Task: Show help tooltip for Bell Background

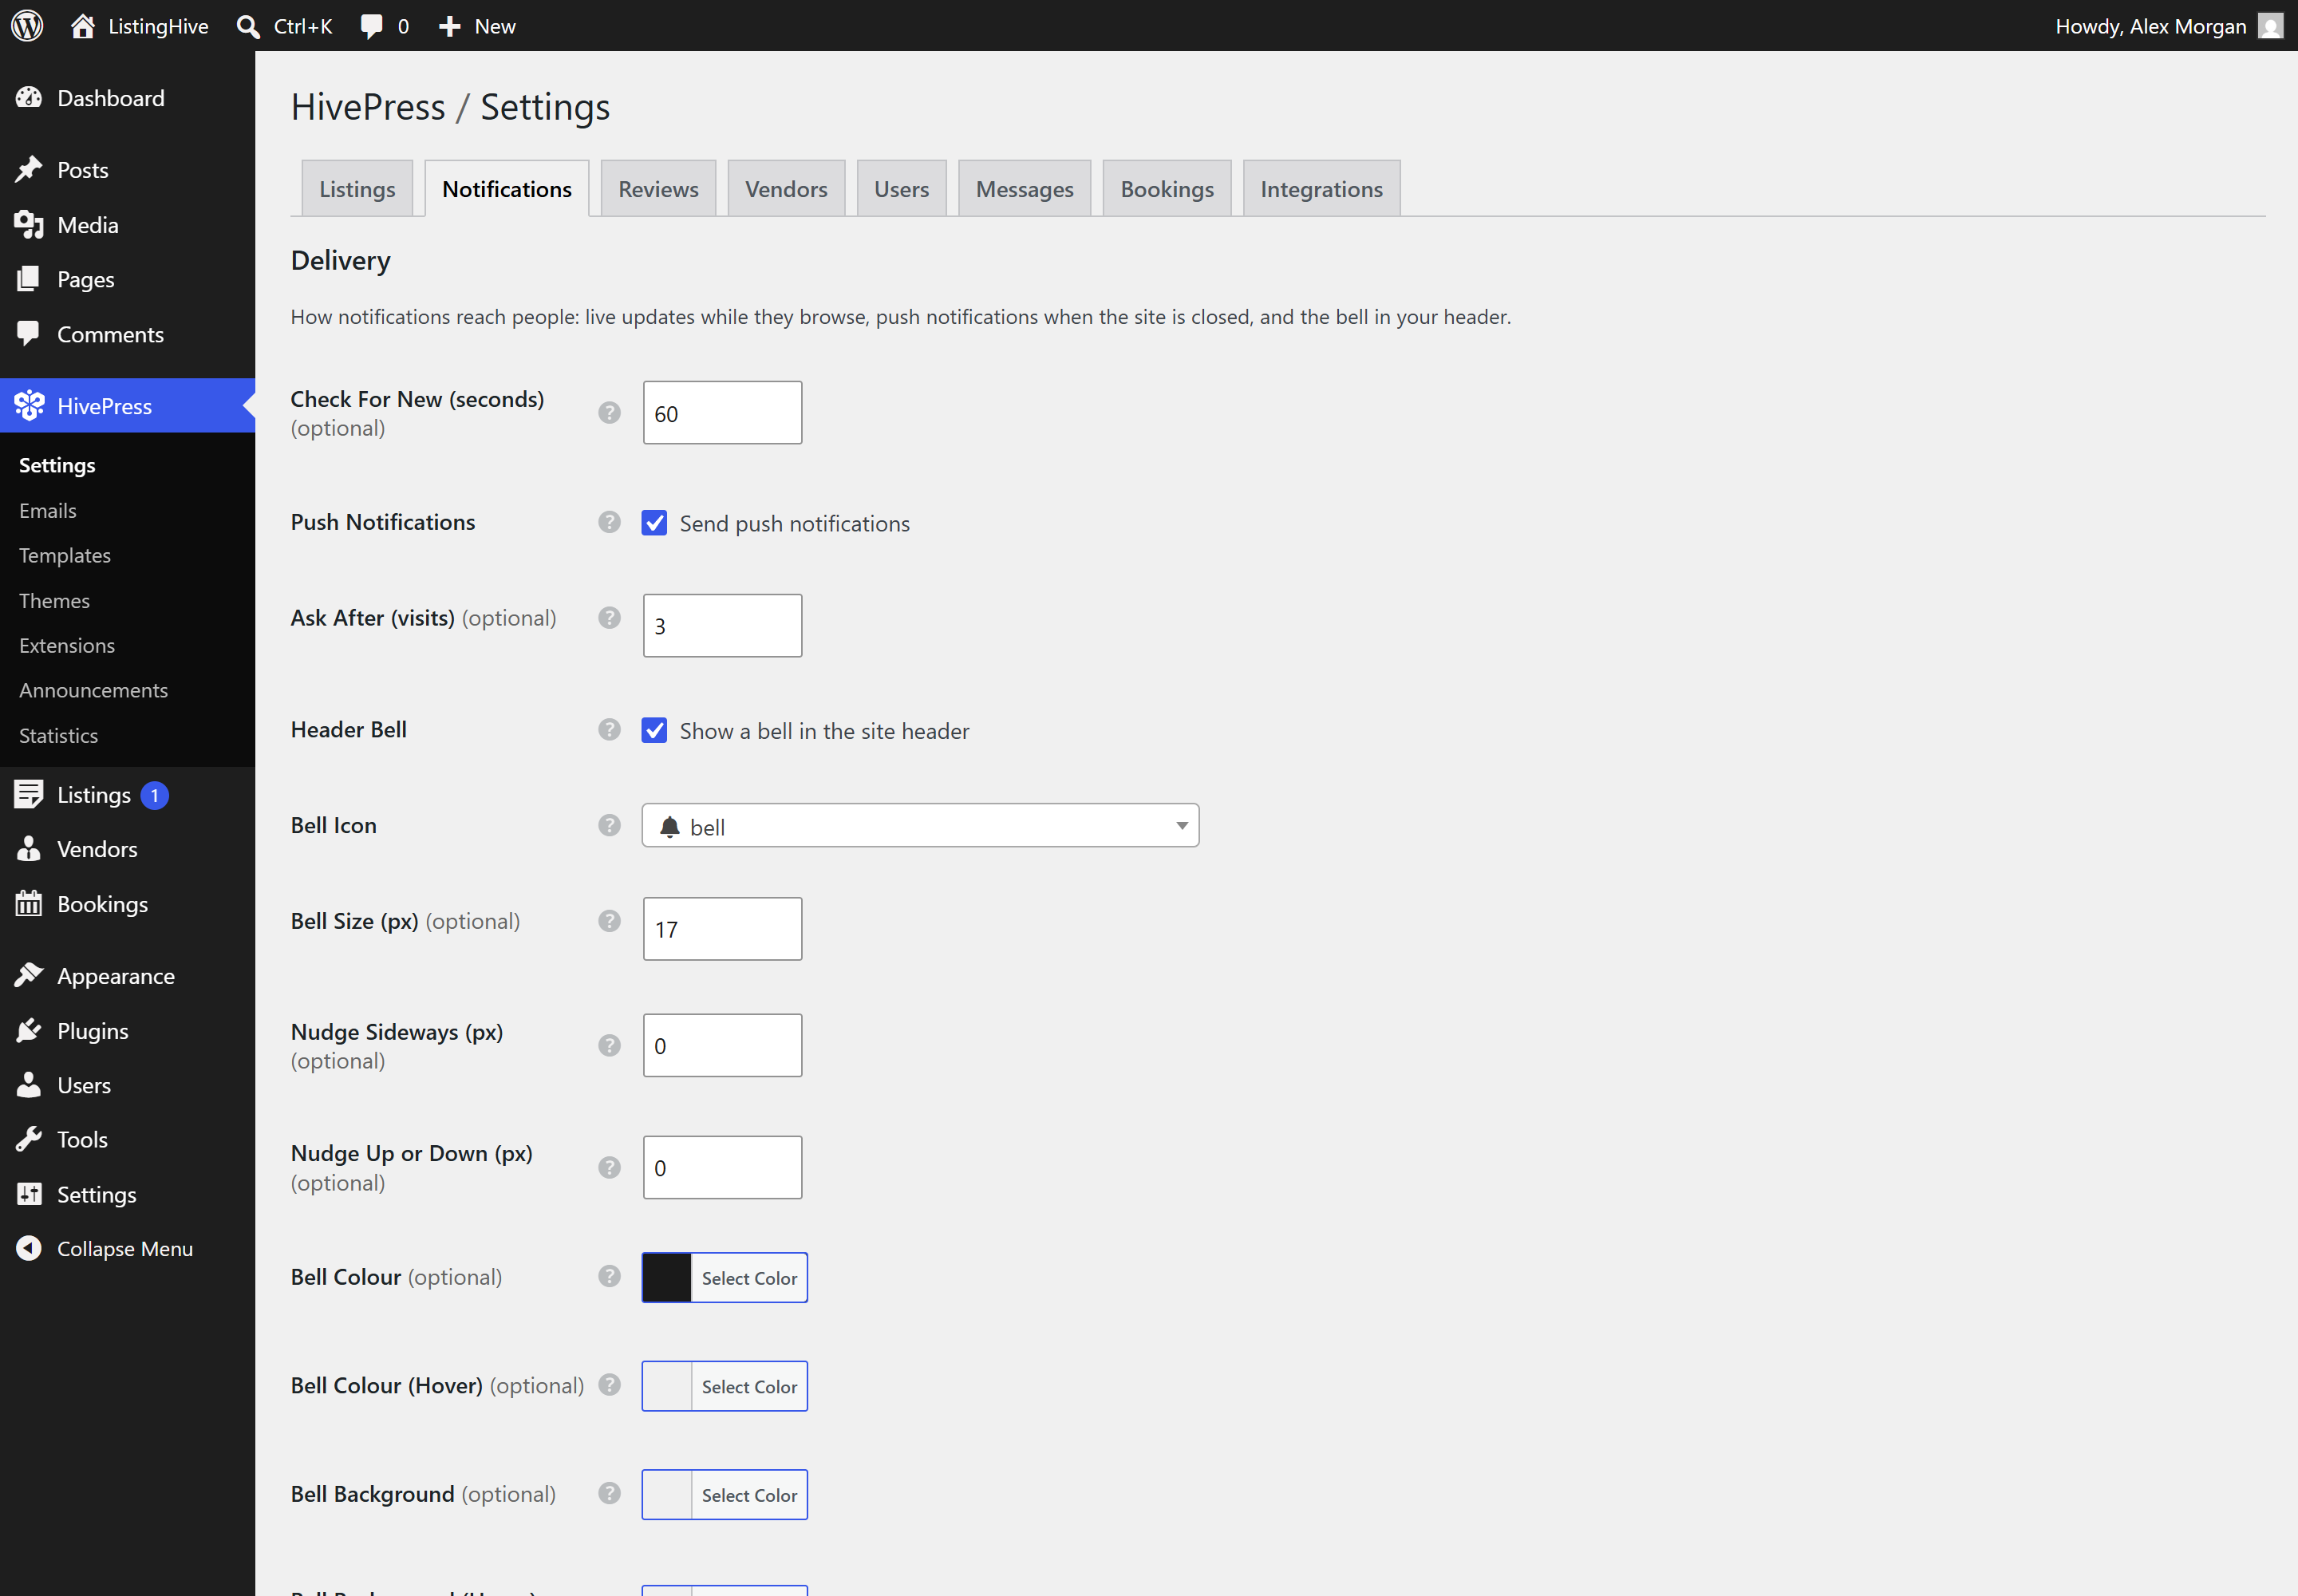Action: coord(609,1494)
